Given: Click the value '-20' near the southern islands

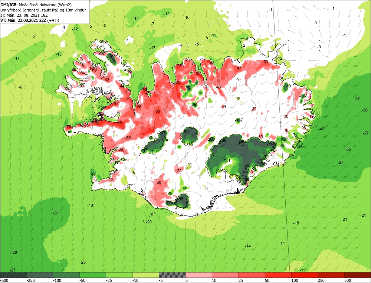Looking at the screenshot, I should 149,222.
